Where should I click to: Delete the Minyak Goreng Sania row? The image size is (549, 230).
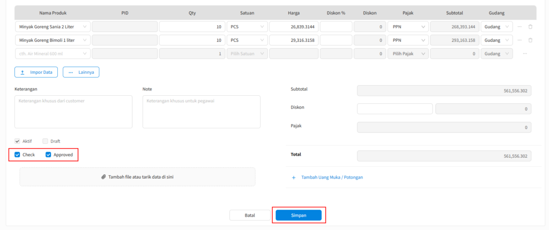click(x=530, y=26)
